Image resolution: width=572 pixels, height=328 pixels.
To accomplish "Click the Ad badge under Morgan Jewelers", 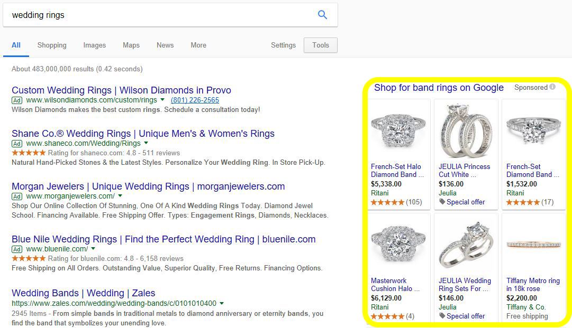I will (17, 196).
